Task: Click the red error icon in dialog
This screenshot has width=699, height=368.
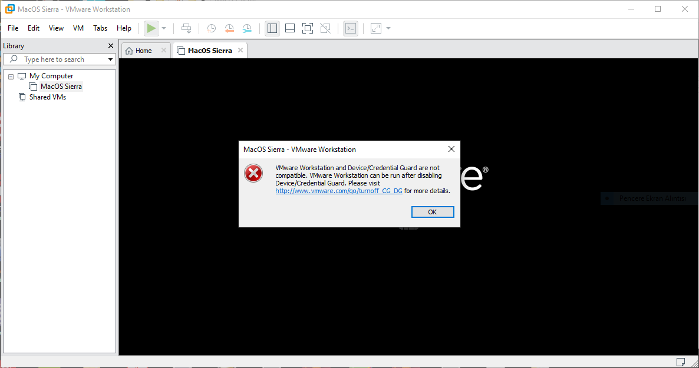Action: [x=253, y=173]
